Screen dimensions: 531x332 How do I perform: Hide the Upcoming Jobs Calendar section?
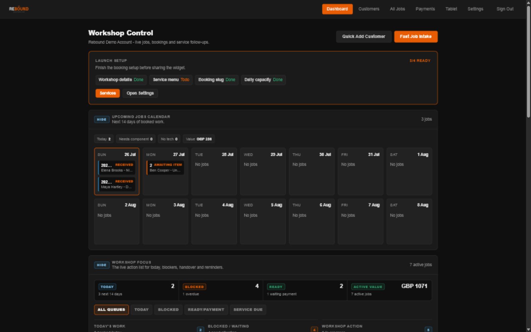pyautogui.click(x=102, y=120)
